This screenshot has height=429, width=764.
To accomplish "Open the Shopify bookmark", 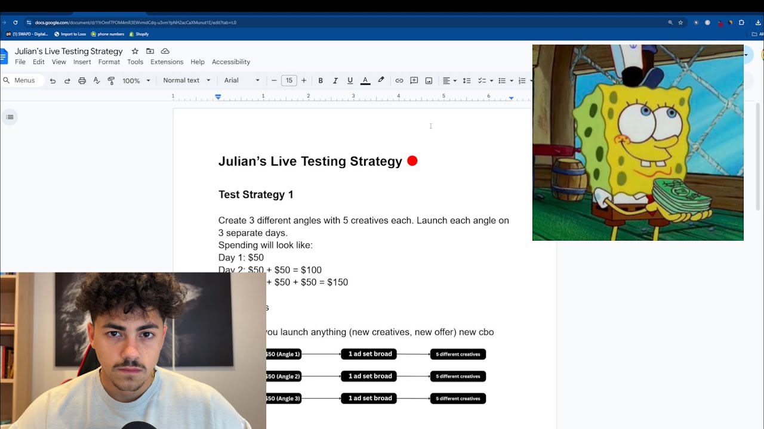I will click(x=139, y=34).
